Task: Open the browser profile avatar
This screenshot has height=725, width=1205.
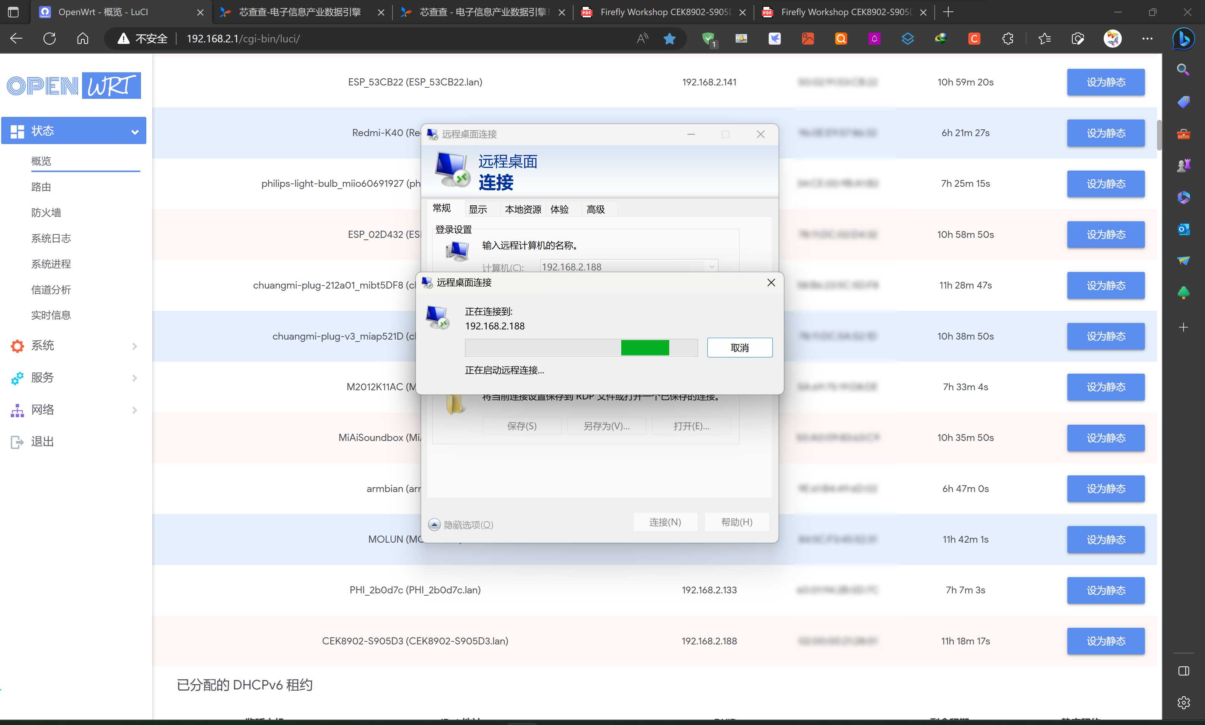Action: point(1112,39)
